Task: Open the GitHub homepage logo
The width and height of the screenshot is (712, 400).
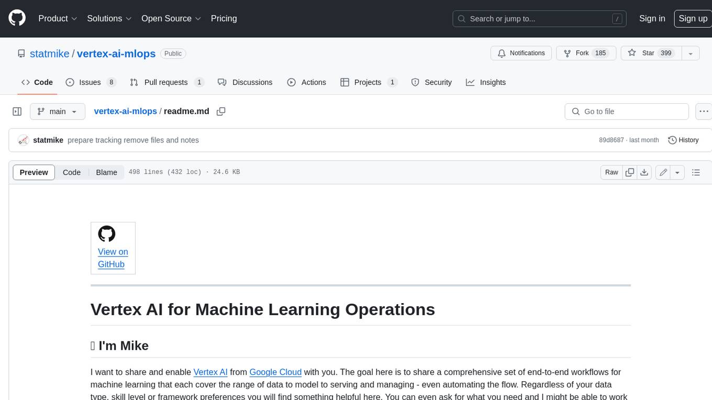Action: [x=17, y=18]
